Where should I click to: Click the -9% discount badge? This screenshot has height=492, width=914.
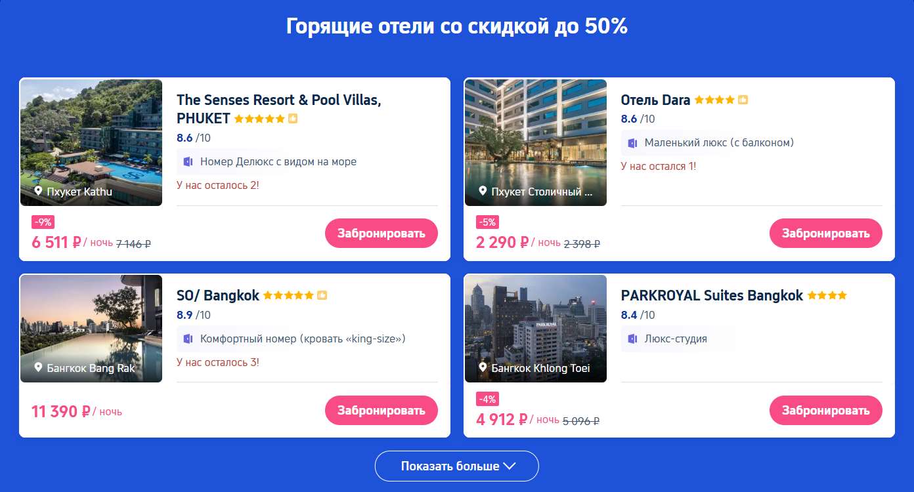tap(43, 222)
